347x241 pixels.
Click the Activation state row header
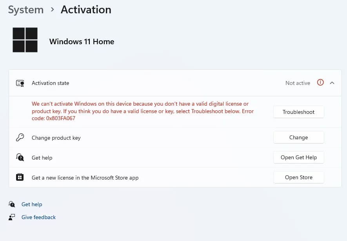(175, 83)
